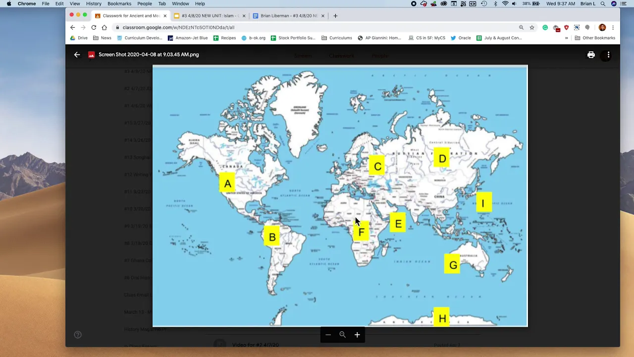The height and width of the screenshot is (357, 634).
Task: Close the Classwork for Ancient tab
Action: (x=165, y=16)
